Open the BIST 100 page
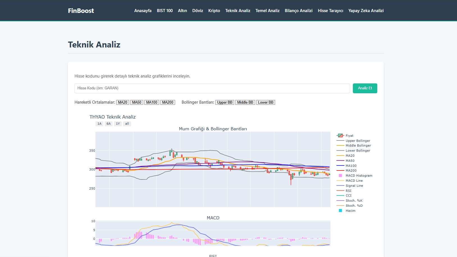This screenshot has height=257, width=457. tap(165, 11)
